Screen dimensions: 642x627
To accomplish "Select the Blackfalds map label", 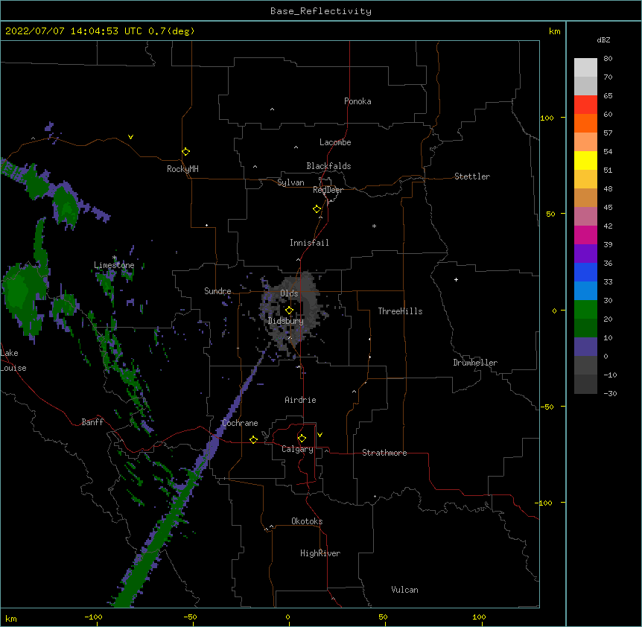I will coord(328,166).
